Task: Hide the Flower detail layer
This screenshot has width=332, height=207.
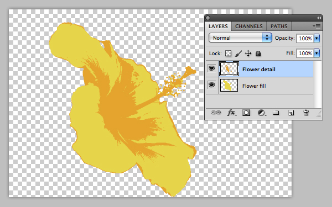Action: [211, 68]
